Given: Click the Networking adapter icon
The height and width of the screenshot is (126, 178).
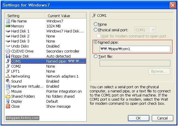Looking at the screenshot, I should (8, 76).
